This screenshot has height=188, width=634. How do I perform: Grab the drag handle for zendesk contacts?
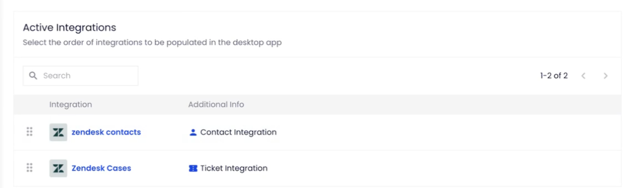[29, 132]
